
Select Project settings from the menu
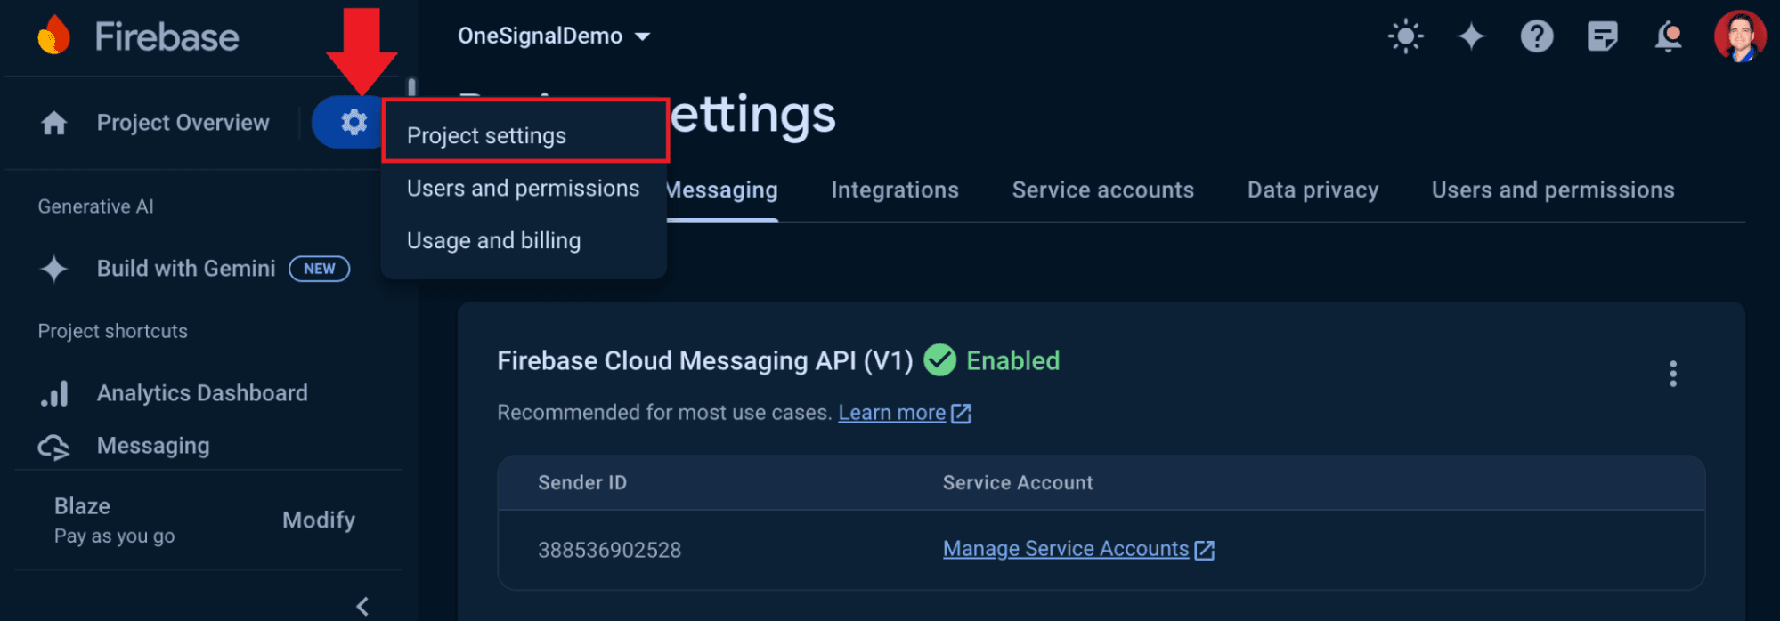click(486, 135)
